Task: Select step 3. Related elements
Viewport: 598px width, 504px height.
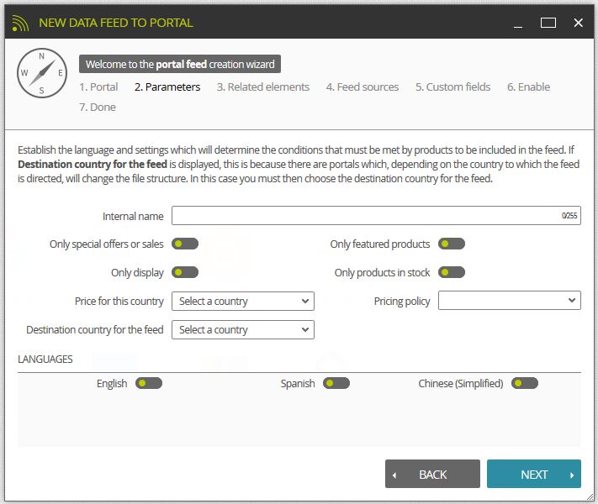Action: coord(263,87)
